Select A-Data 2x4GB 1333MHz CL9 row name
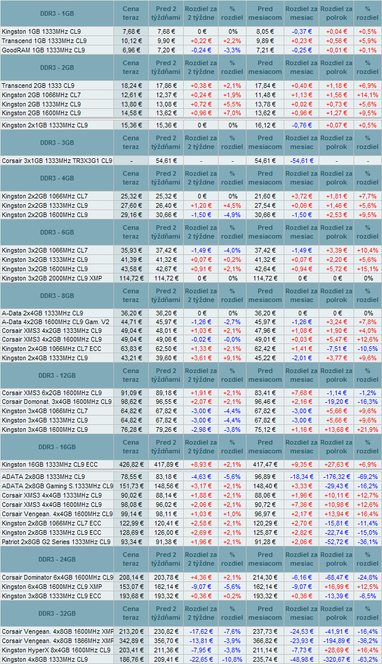The image size is (382, 664). (x=42, y=313)
